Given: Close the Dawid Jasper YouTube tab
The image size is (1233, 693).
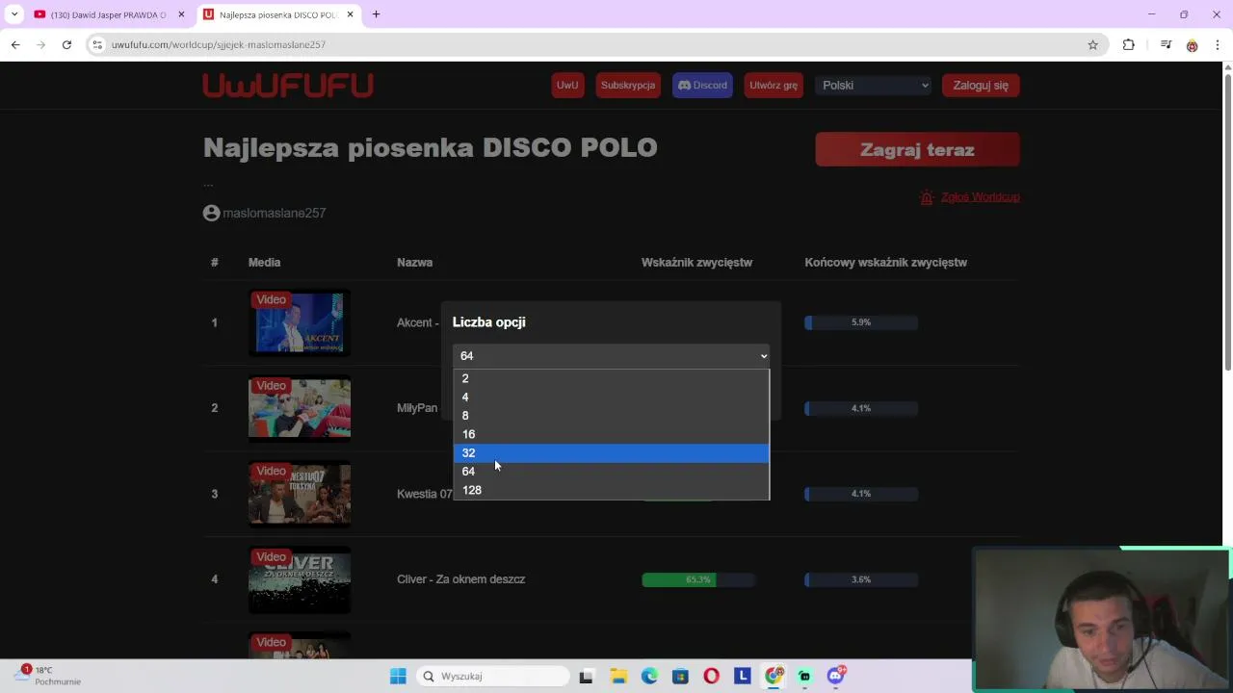Looking at the screenshot, I should (181, 14).
